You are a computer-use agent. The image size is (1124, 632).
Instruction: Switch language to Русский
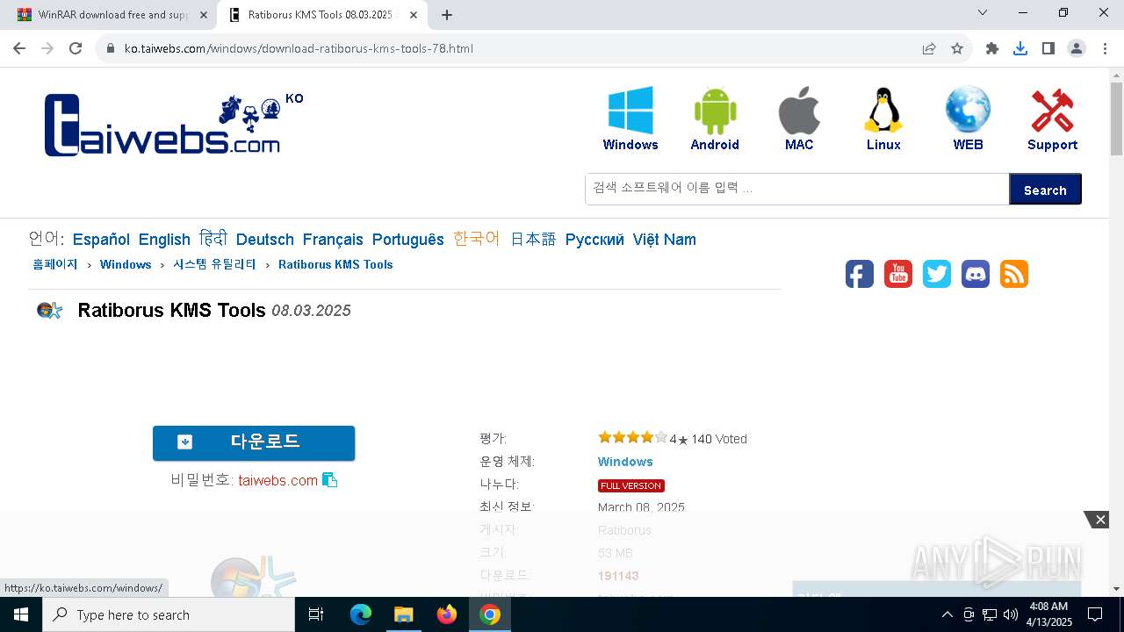pyautogui.click(x=594, y=240)
